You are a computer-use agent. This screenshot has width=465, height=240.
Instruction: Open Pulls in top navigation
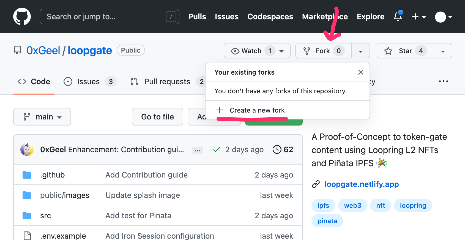click(197, 17)
